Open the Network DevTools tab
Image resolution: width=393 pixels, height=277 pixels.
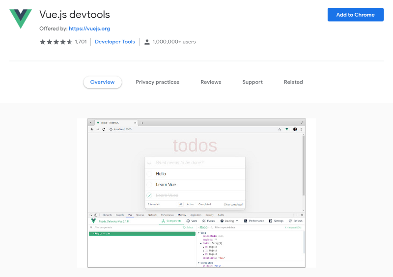tap(152, 215)
